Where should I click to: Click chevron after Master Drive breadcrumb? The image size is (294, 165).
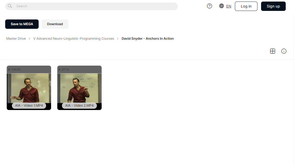30,38
